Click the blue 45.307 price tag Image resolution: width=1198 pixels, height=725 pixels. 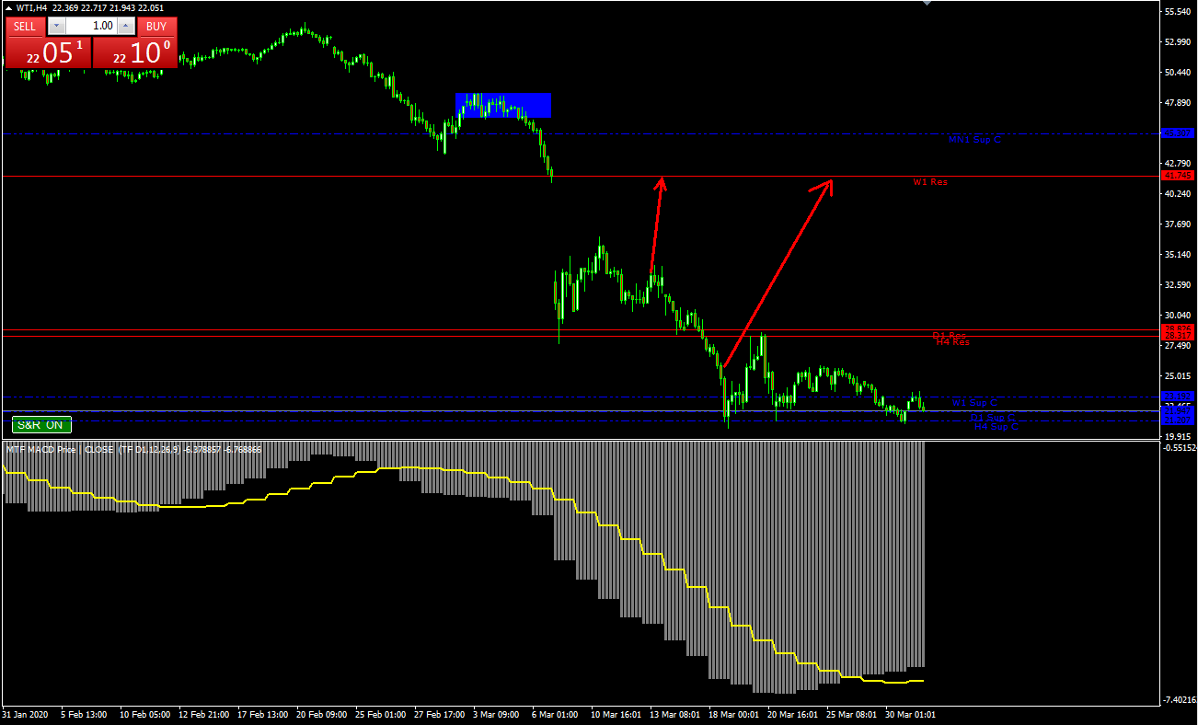[1177, 133]
